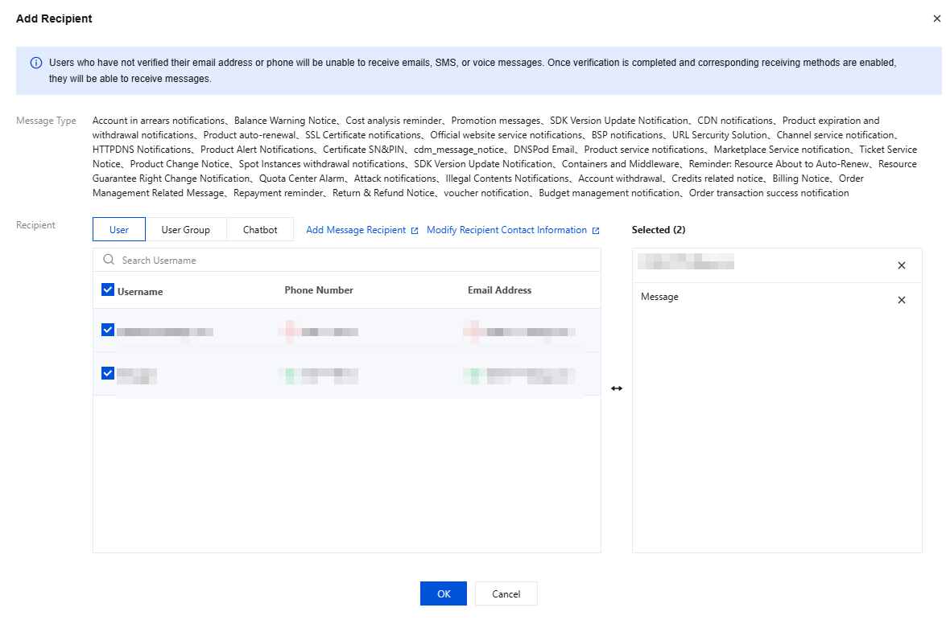Remove the Message recipient from Selected list
The image size is (946, 620).
click(901, 300)
